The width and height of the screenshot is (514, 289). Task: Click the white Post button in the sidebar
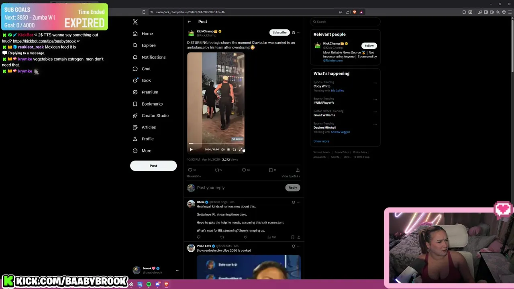point(153,166)
